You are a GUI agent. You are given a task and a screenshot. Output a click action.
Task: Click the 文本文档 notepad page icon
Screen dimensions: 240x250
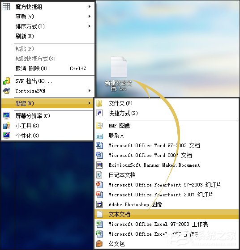coord(99,214)
